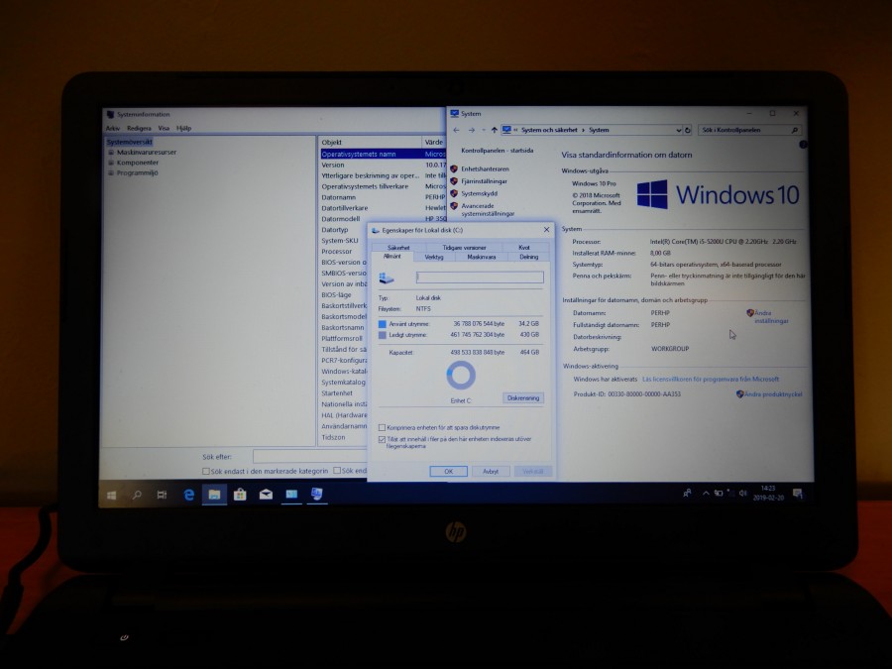This screenshot has height=669, width=892.
Task: Switch to the Verktyg tab
Action: [x=434, y=257]
